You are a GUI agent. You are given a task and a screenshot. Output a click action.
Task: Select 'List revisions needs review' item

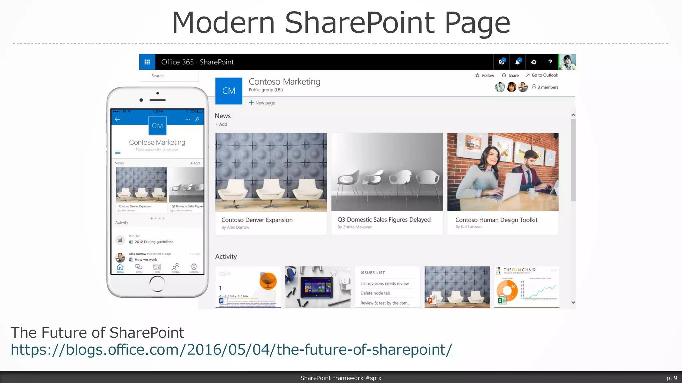384,284
